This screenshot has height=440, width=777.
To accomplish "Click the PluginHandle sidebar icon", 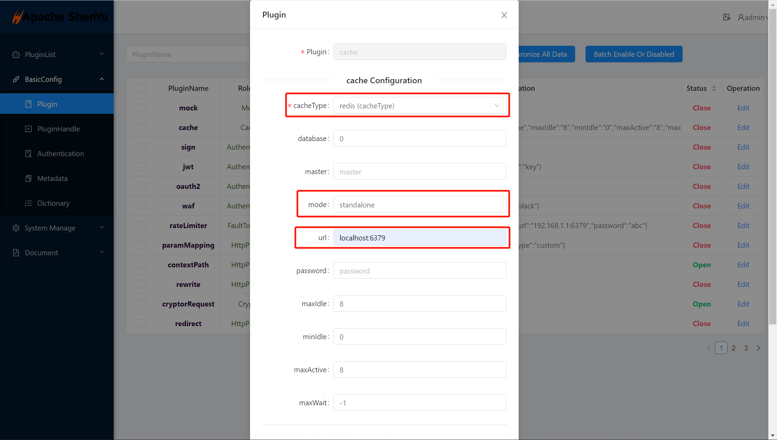I will coord(29,129).
